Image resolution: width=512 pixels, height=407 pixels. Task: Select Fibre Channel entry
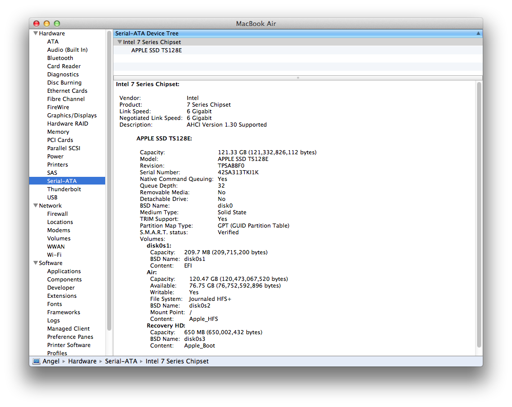tap(66, 99)
